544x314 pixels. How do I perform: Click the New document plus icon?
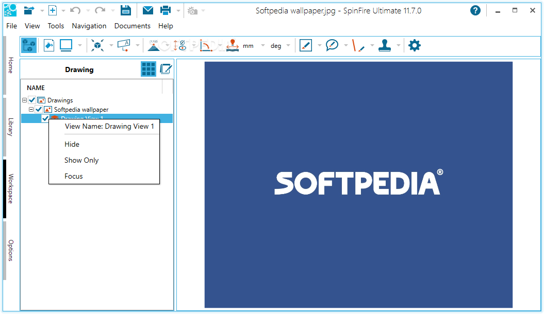[x=53, y=10]
